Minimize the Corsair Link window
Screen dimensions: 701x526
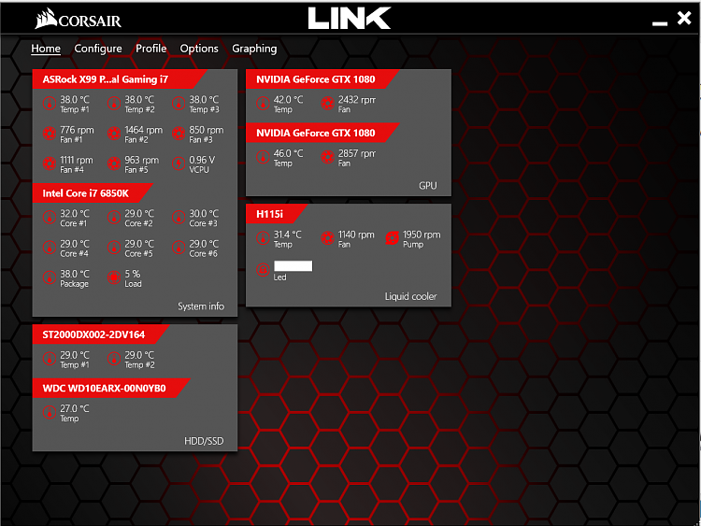pyautogui.click(x=660, y=22)
